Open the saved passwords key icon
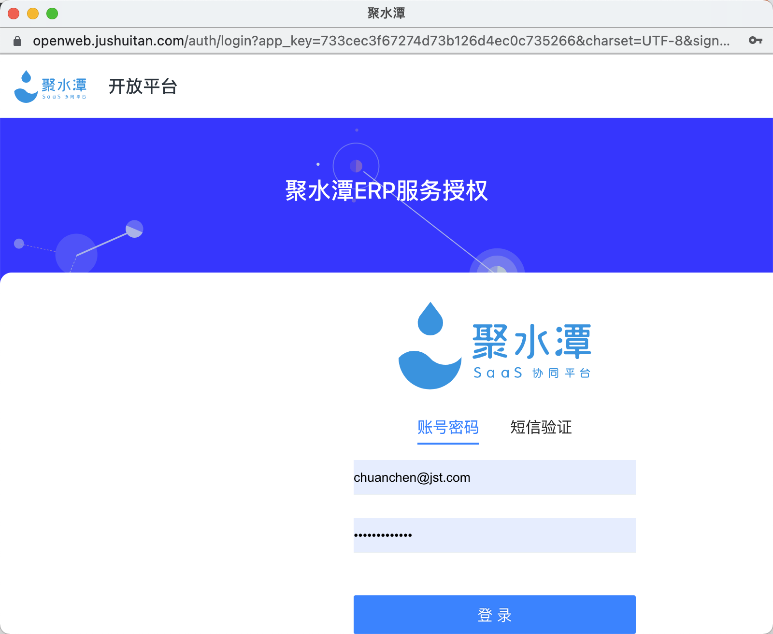The image size is (773, 634). pyautogui.click(x=756, y=41)
